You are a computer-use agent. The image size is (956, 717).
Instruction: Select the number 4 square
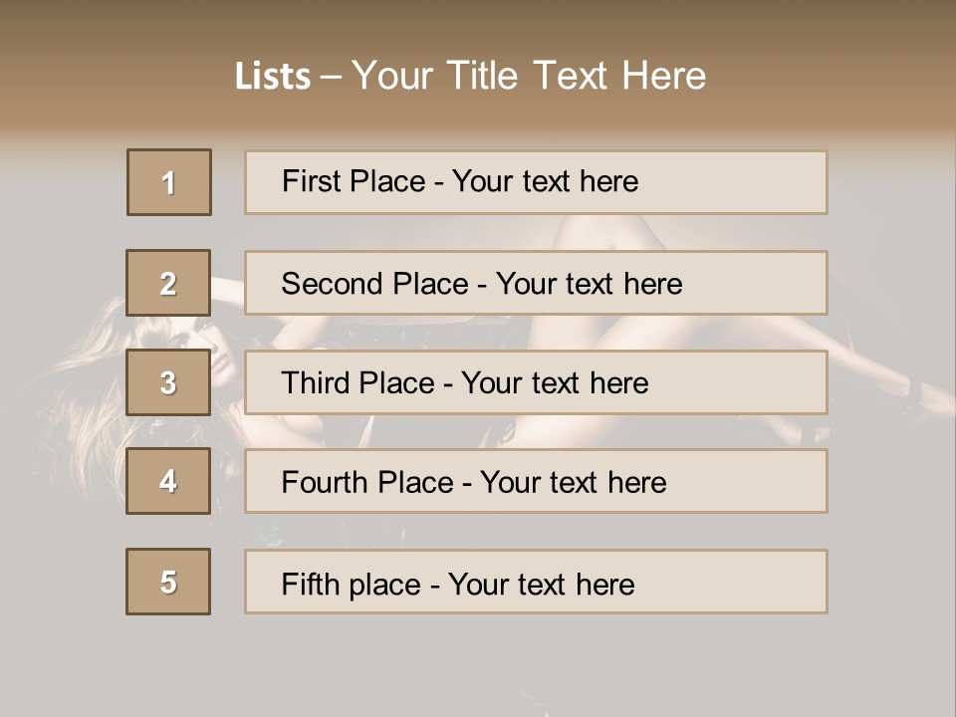coord(168,481)
